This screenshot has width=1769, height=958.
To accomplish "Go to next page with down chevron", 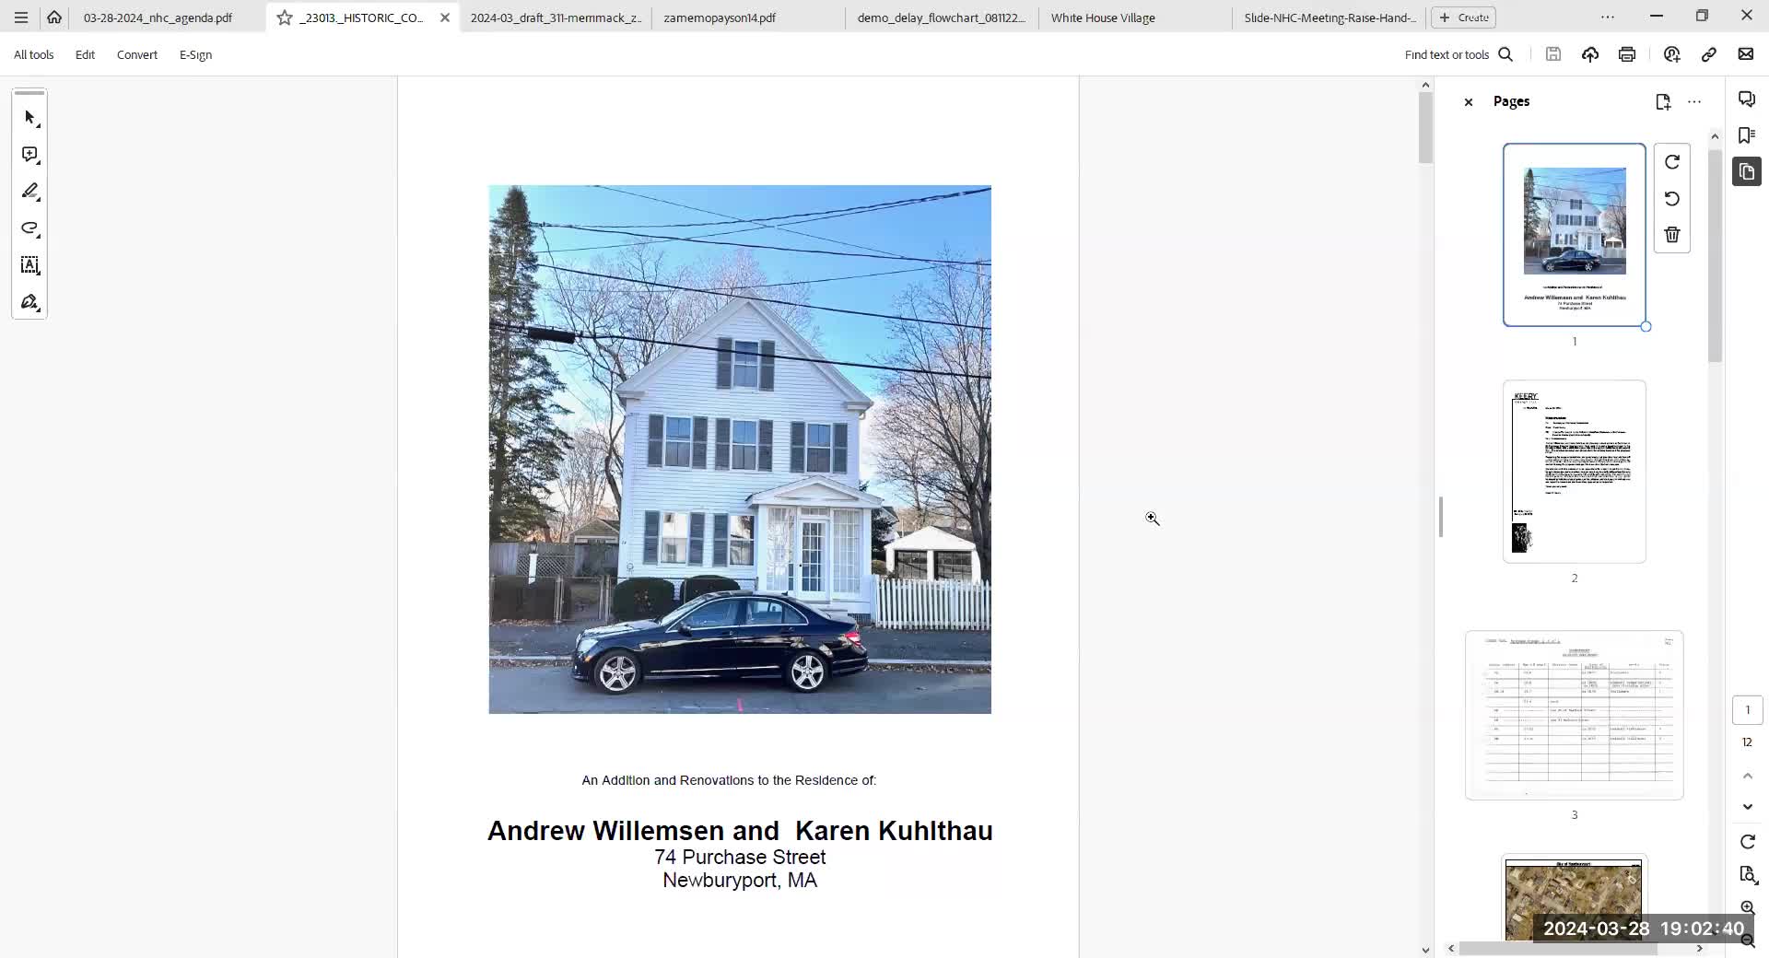I will click(x=1748, y=807).
